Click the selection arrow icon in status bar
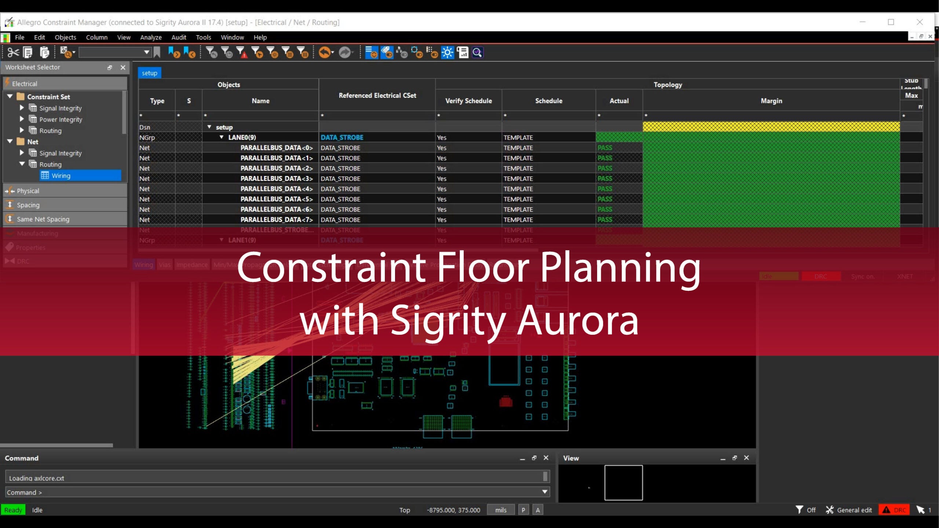Screen dimensions: 939x528 [x=921, y=510]
